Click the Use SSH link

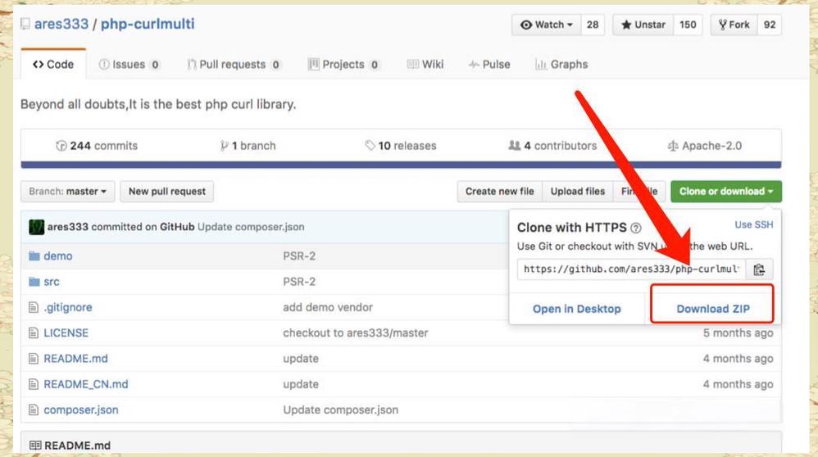tap(753, 224)
